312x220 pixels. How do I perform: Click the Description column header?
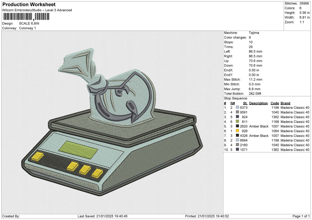(x=258, y=103)
